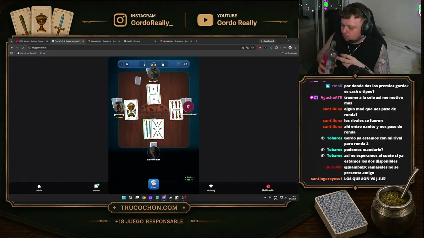Open Discord from the taskbar

(x=164, y=198)
